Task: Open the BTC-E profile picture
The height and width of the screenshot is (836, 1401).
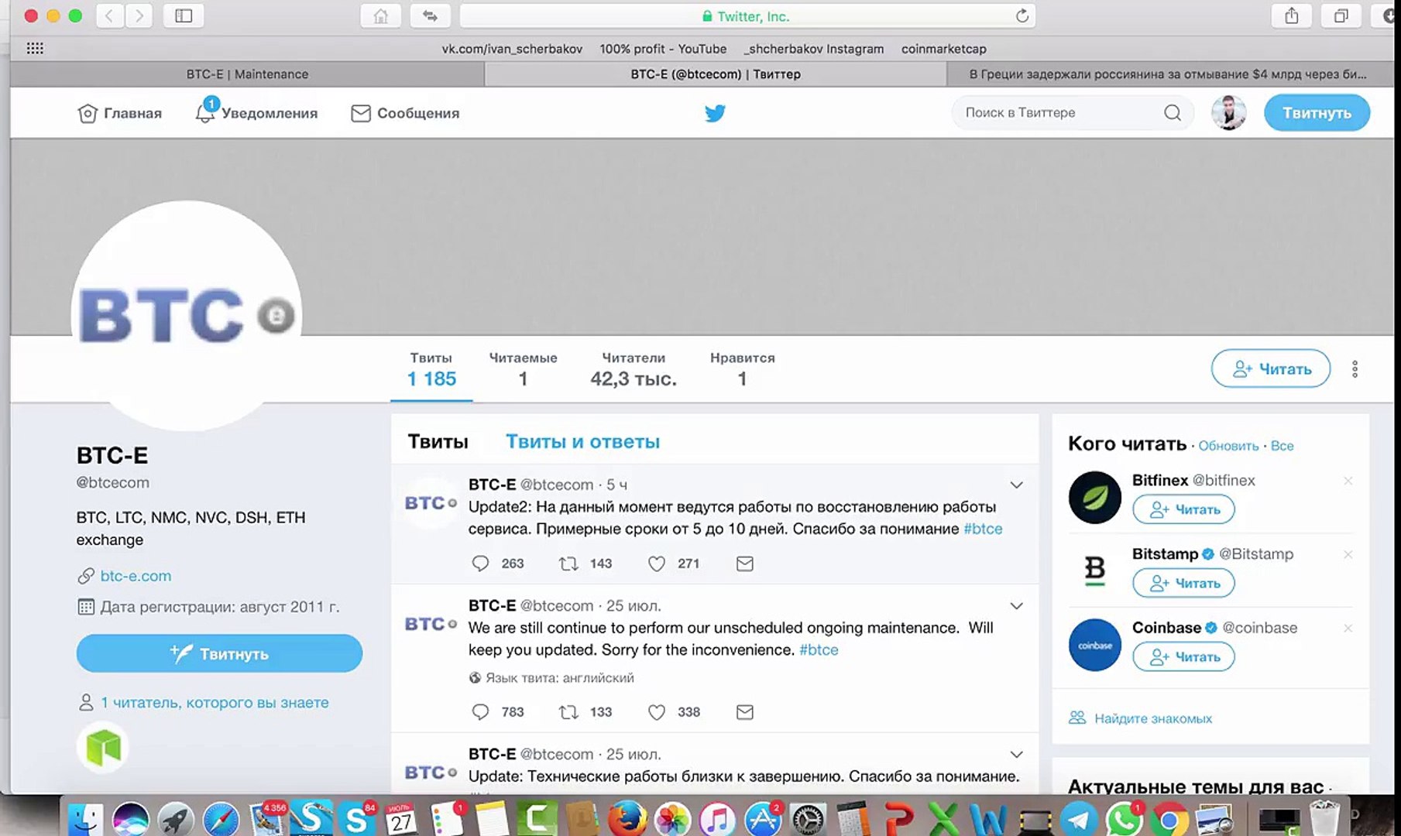Action: coord(187,316)
